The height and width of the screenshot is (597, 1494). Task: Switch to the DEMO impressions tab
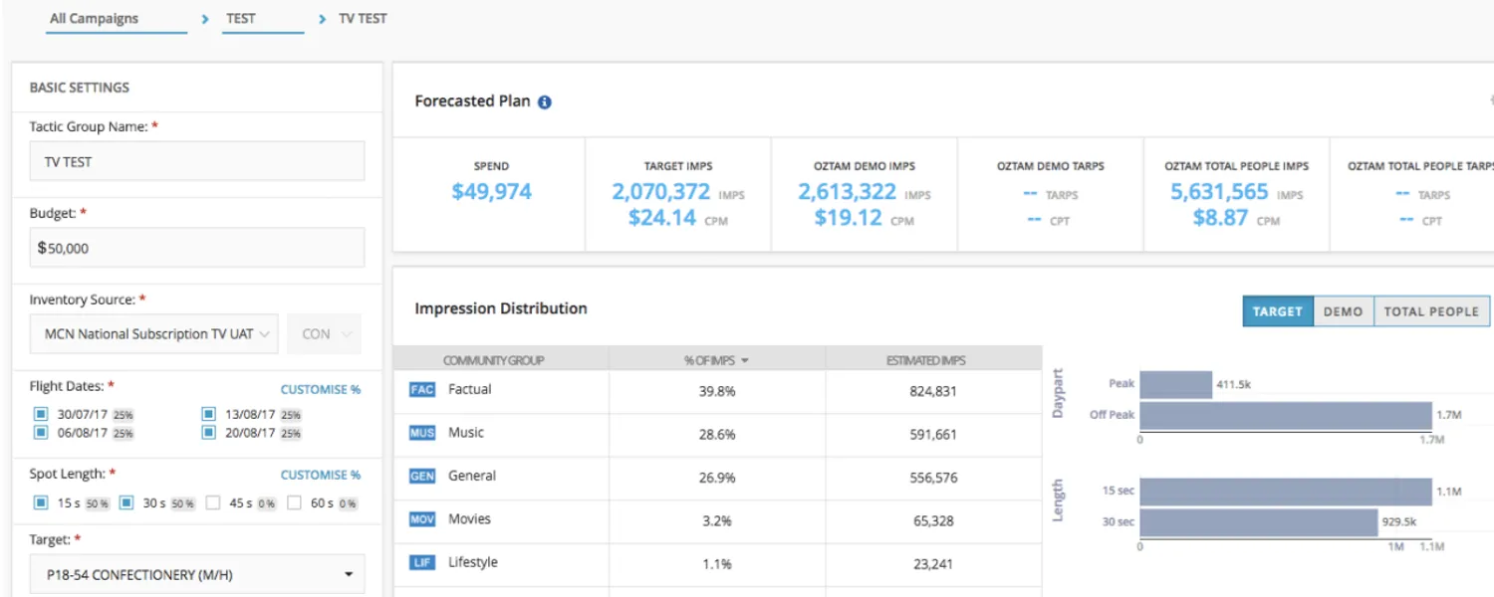[x=1343, y=311]
